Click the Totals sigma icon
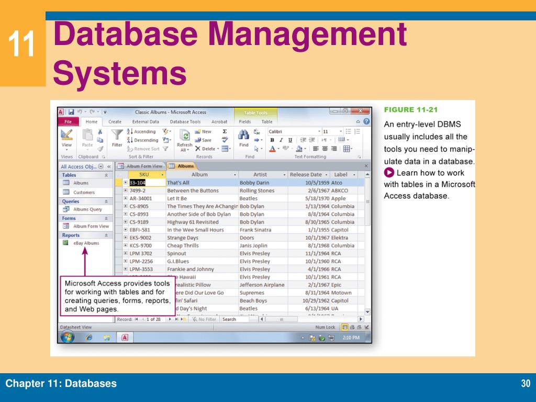Image resolution: width=536 pixels, height=402 pixels. click(225, 131)
